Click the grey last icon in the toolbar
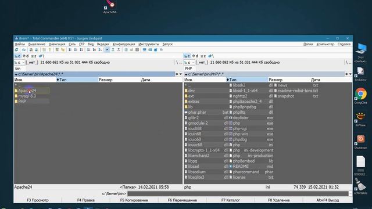The height and width of the screenshot is (209, 372). click(x=162, y=50)
